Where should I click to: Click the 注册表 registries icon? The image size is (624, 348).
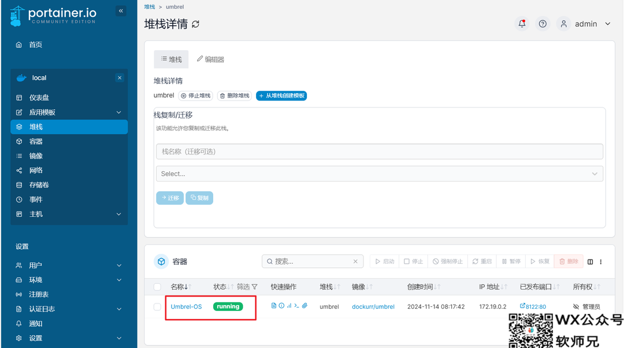click(x=18, y=294)
